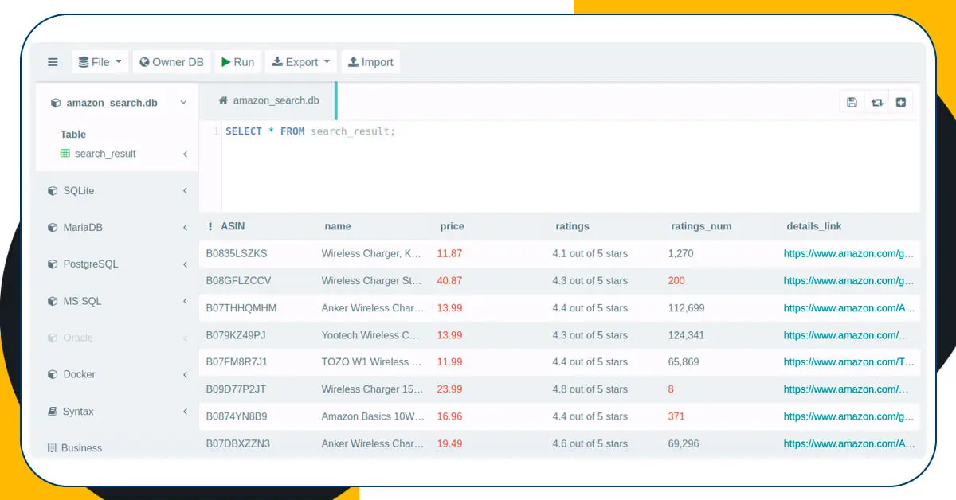Open details link for B07THHQMHM row

click(x=849, y=308)
